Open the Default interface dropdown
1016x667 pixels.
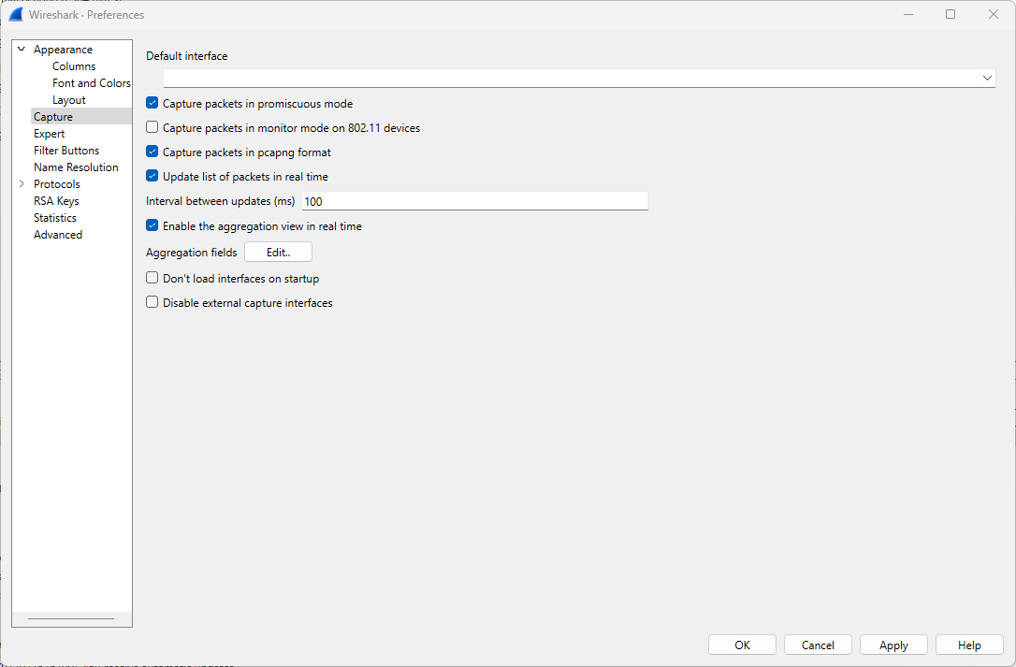click(578, 79)
